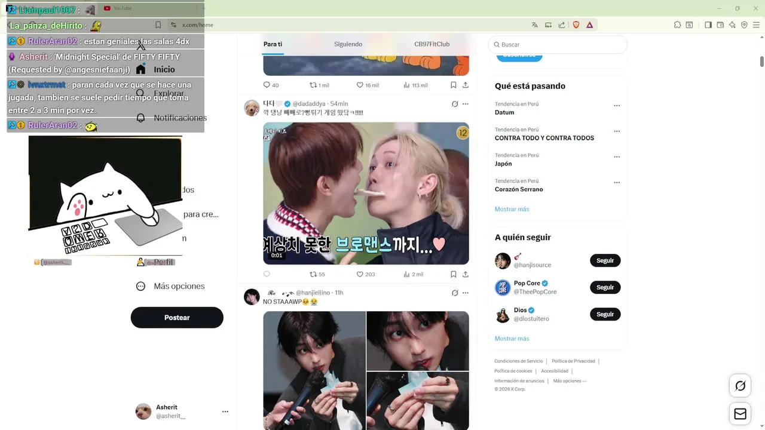Viewport: 765px width, 430px height.
Task: Bookmark this page in address bar
Action: coord(158,25)
